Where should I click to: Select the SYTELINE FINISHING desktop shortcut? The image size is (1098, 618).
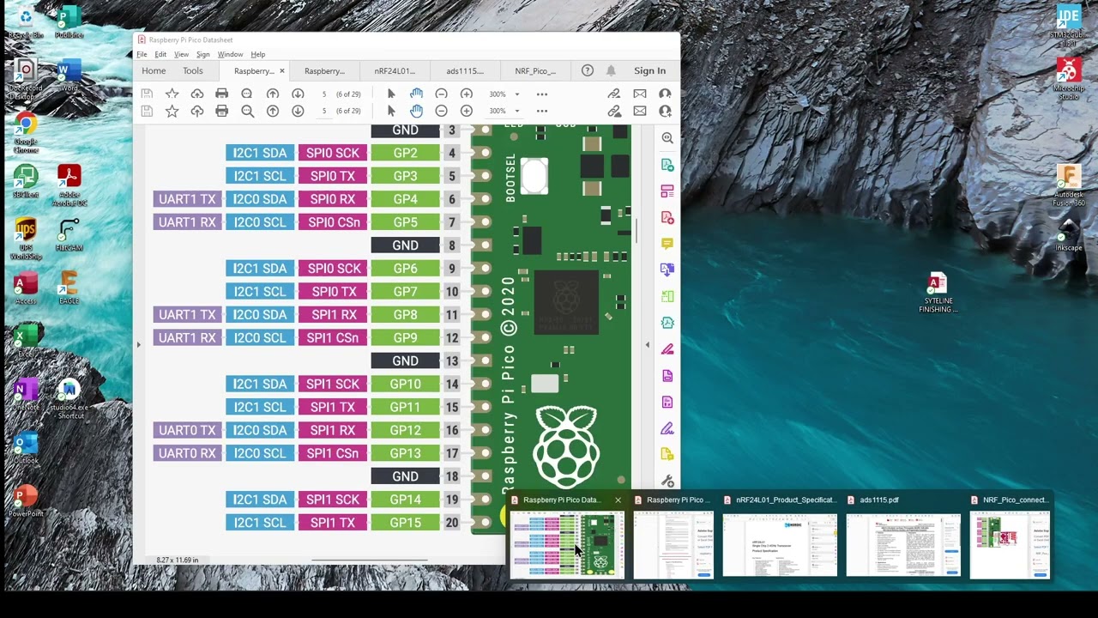[938, 293]
